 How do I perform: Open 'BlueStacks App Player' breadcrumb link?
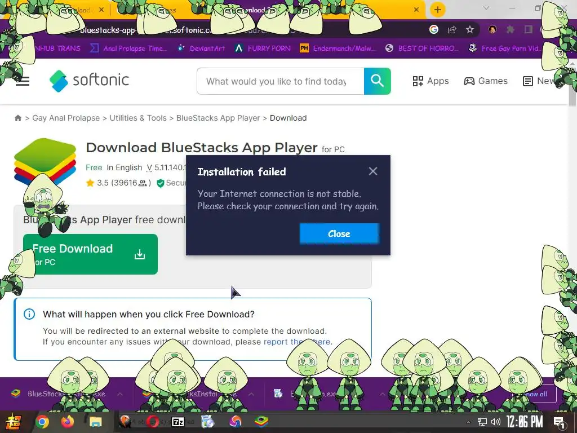point(218,118)
